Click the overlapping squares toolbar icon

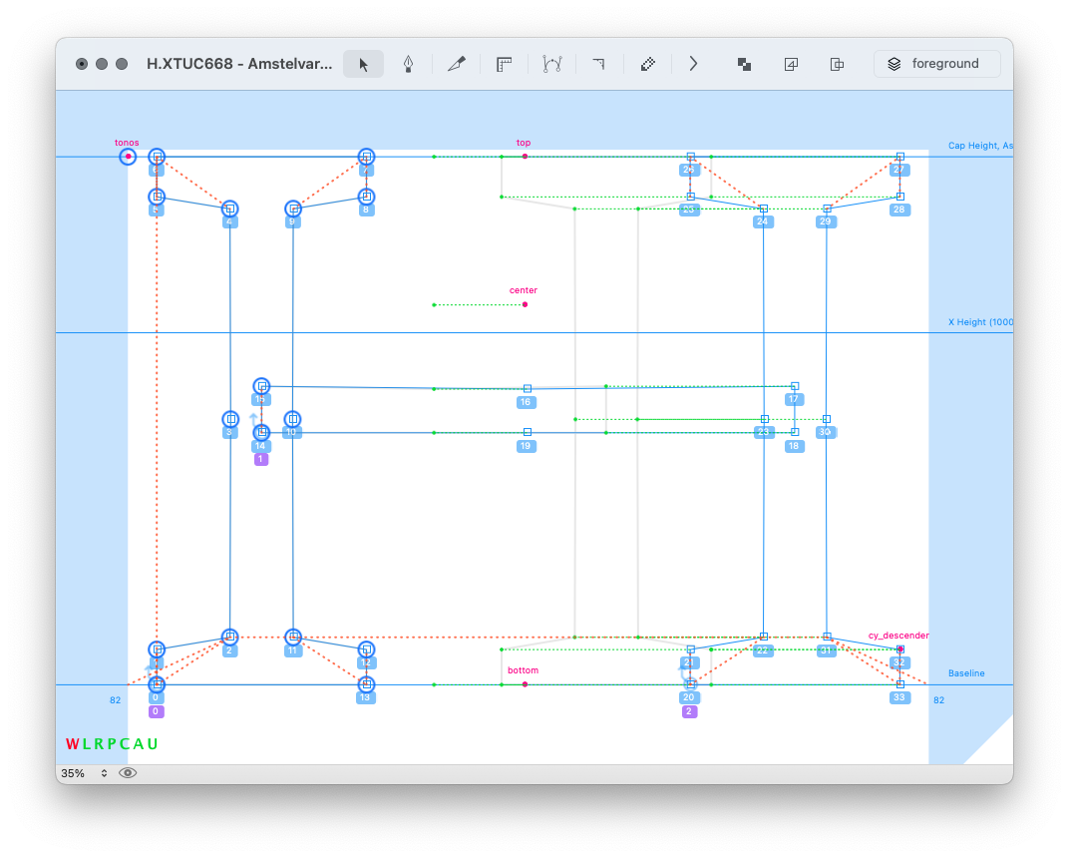click(x=744, y=64)
